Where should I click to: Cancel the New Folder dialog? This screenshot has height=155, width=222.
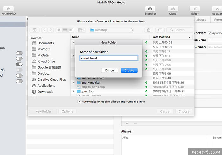click(110, 71)
